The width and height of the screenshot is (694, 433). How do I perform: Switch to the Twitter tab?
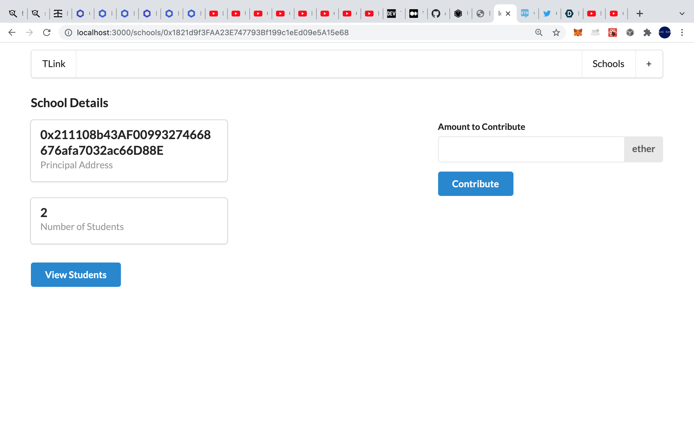[547, 14]
